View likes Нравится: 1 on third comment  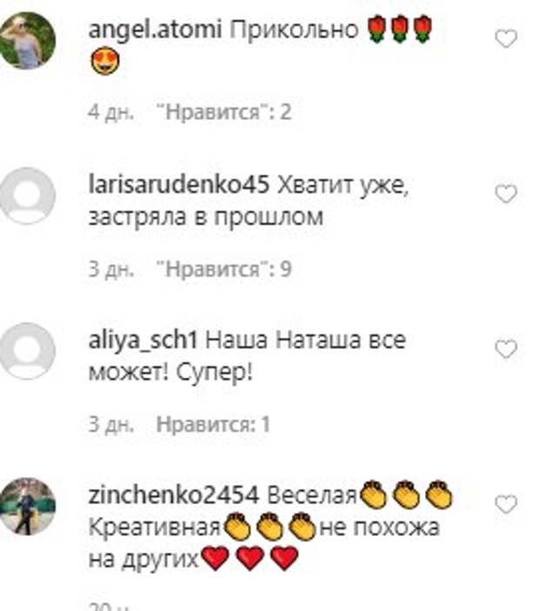213,424
